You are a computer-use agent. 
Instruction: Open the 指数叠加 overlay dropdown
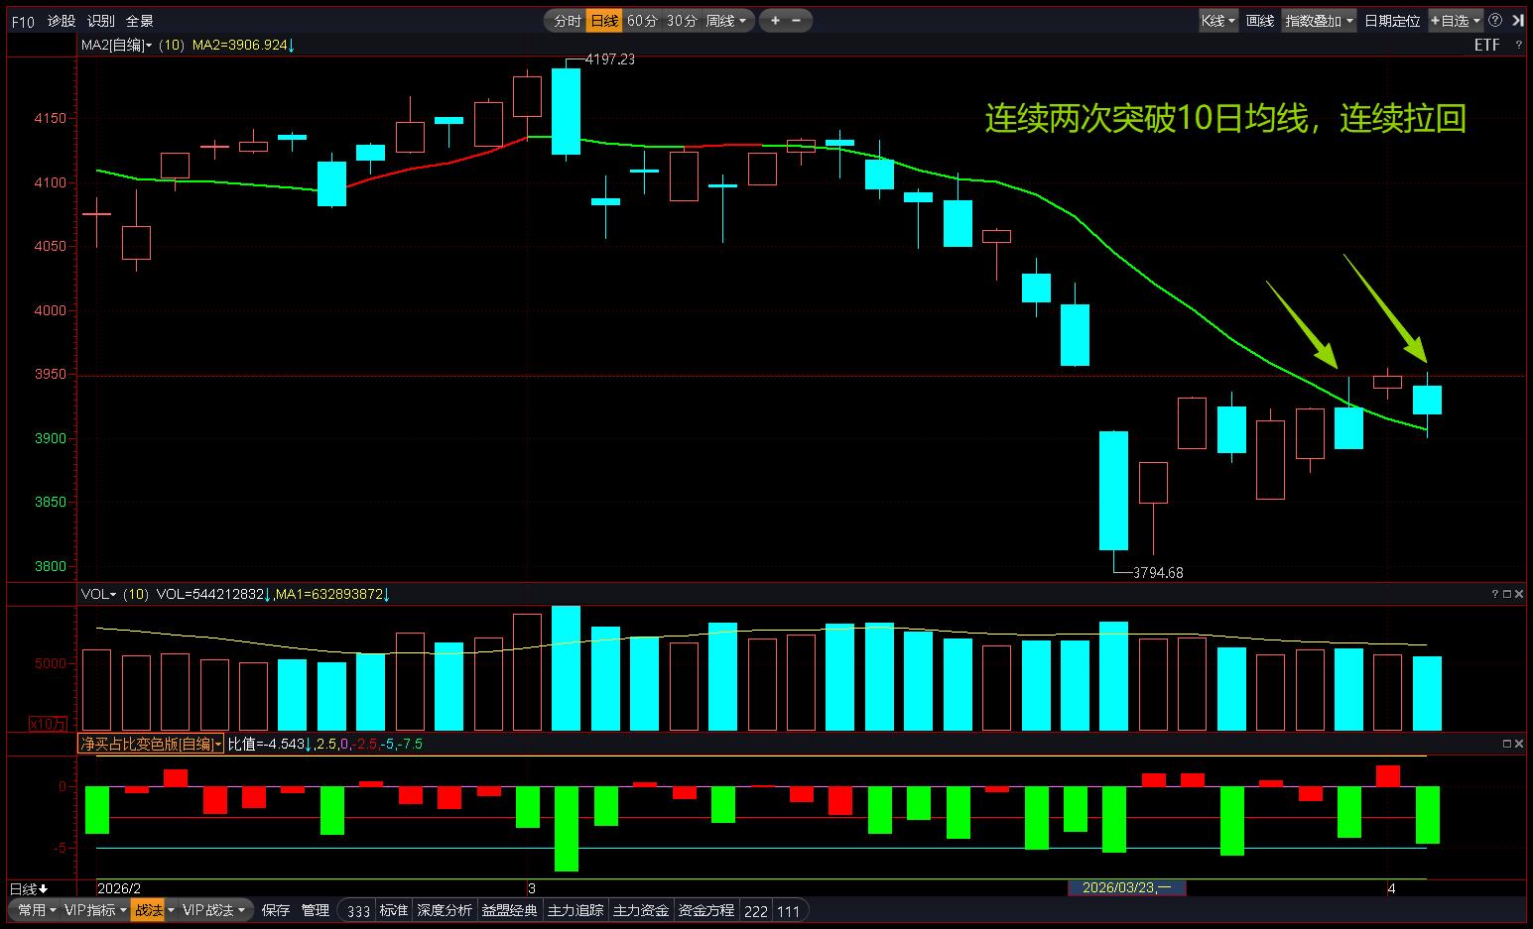(1319, 20)
